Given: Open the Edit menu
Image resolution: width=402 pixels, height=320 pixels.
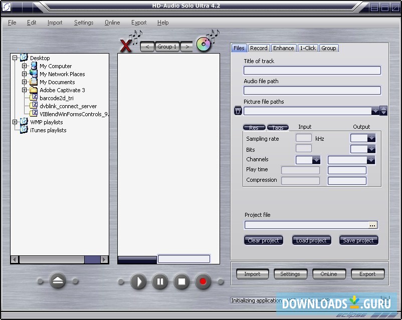Looking at the screenshot, I should click(32, 23).
